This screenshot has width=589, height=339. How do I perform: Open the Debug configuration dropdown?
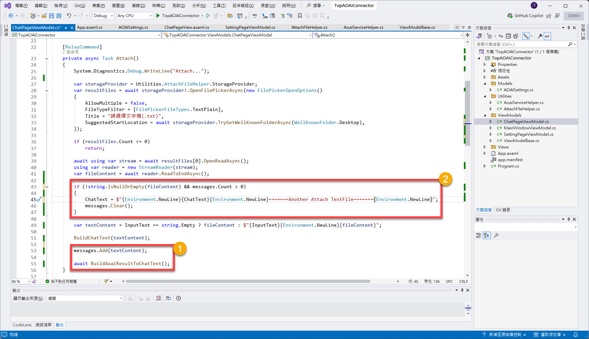104,16
